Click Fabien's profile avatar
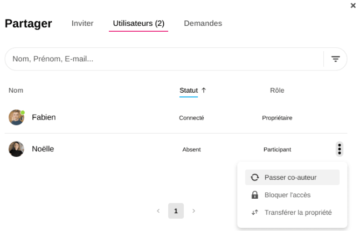Image resolution: width=359 pixels, height=231 pixels. pyautogui.click(x=16, y=117)
